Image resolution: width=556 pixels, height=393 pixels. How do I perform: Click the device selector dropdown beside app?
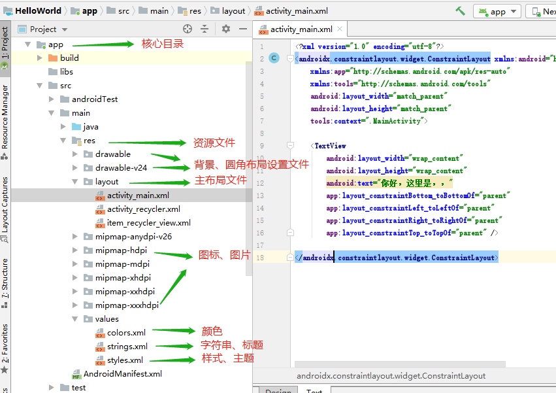(x=541, y=11)
